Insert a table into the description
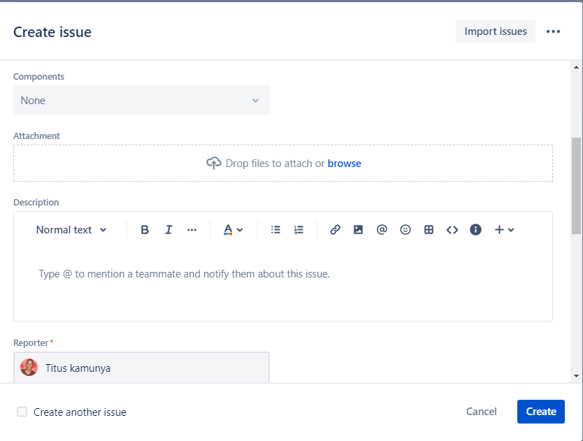583x441 pixels. click(x=429, y=230)
